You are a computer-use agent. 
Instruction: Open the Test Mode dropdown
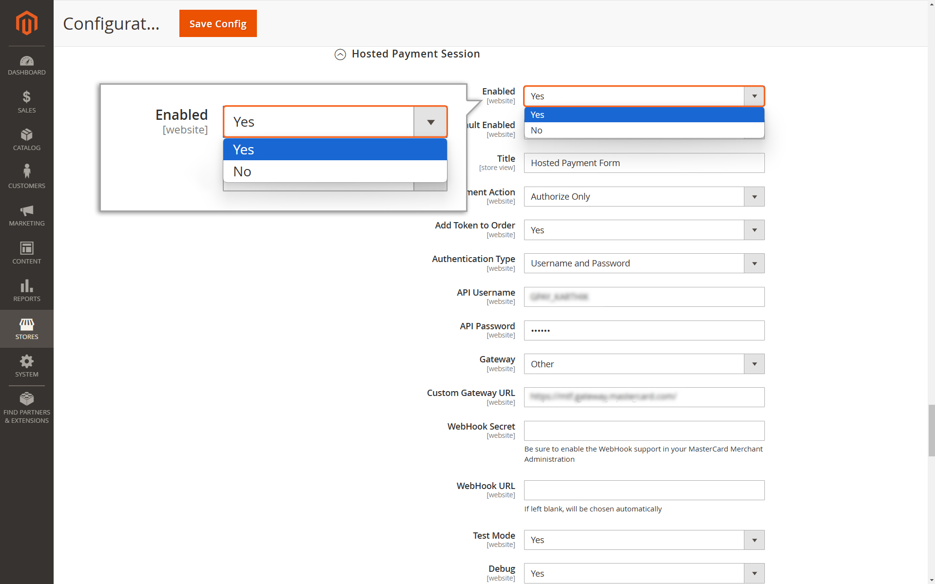click(x=644, y=540)
